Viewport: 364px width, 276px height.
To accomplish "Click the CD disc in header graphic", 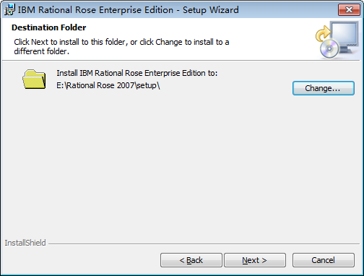I will click(x=329, y=49).
